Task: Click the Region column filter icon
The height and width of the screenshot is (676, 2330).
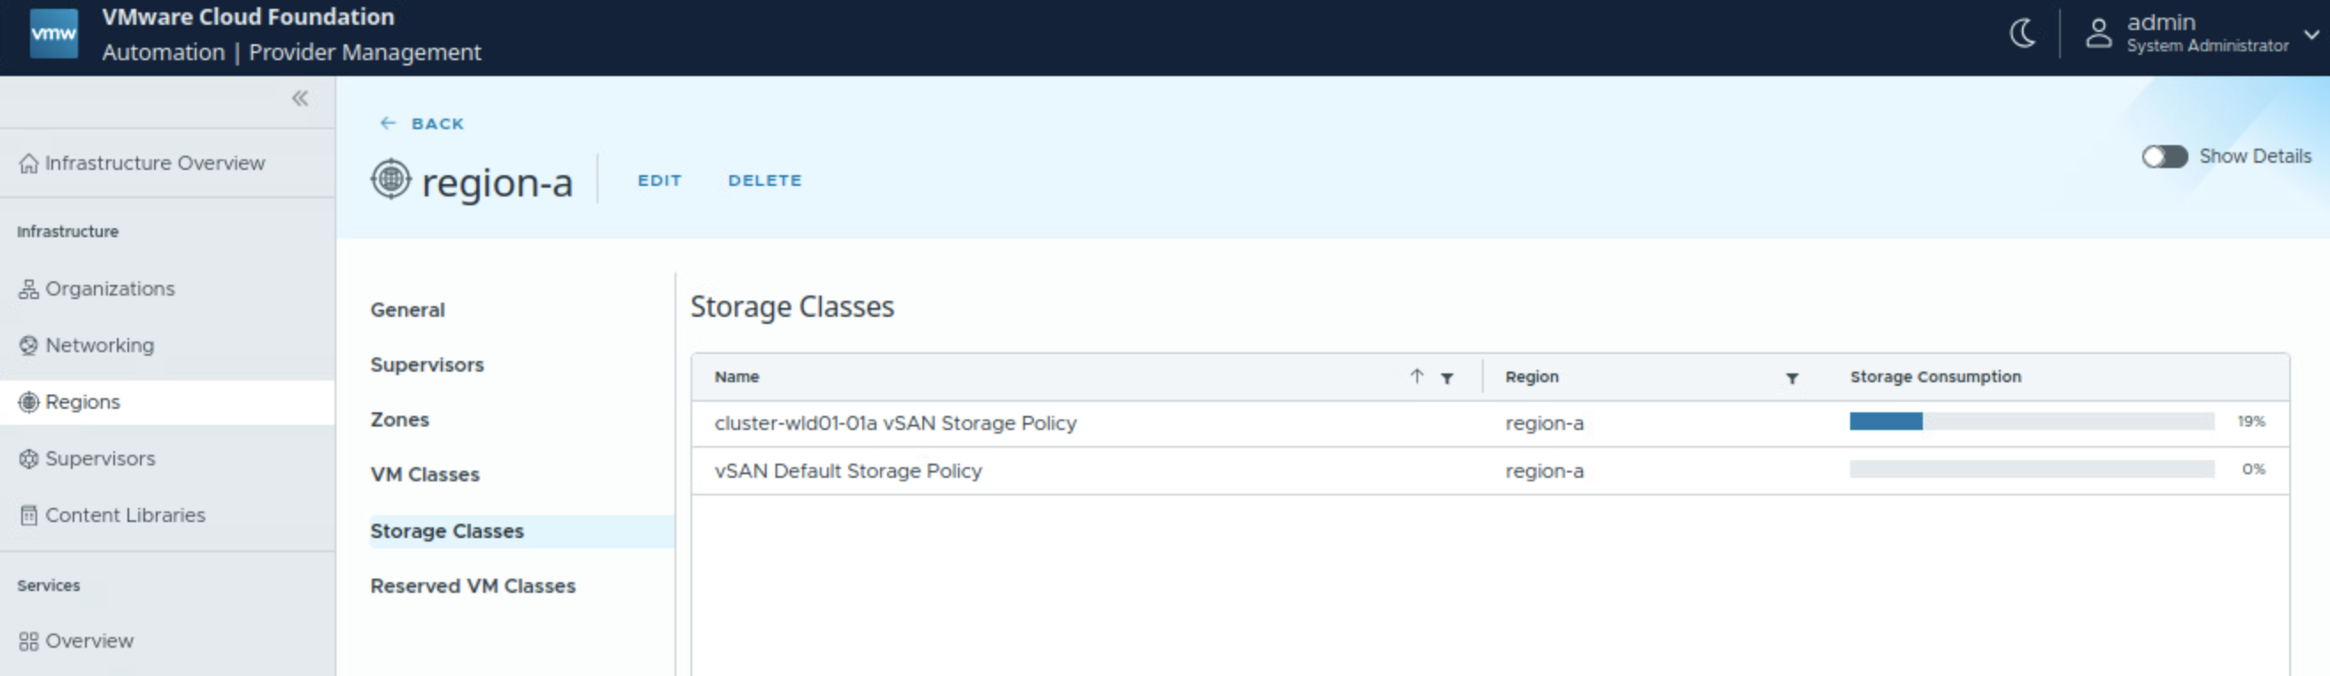Action: point(1791,378)
